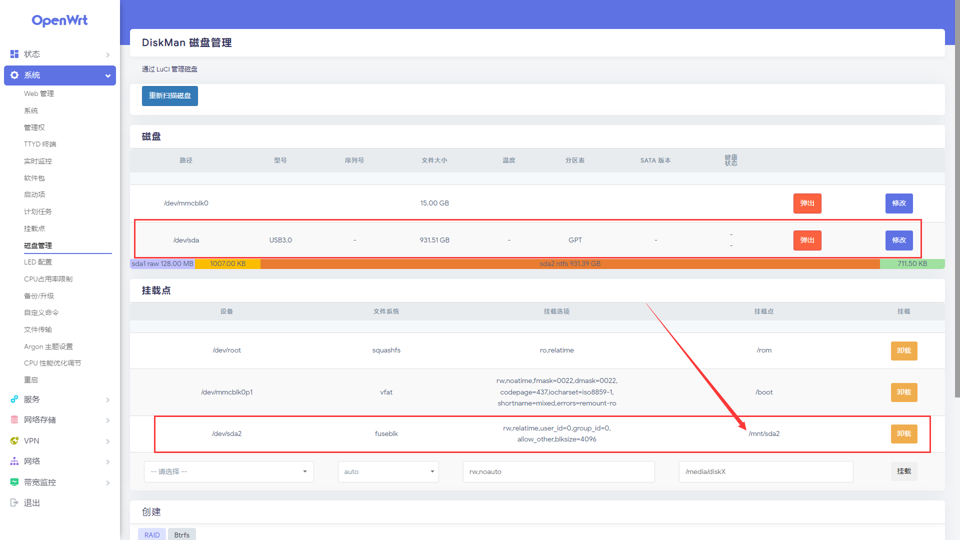Image resolution: width=960 pixels, height=540 pixels.
Task: Open 计划任务 submenu item
Action: pos(38,211)
